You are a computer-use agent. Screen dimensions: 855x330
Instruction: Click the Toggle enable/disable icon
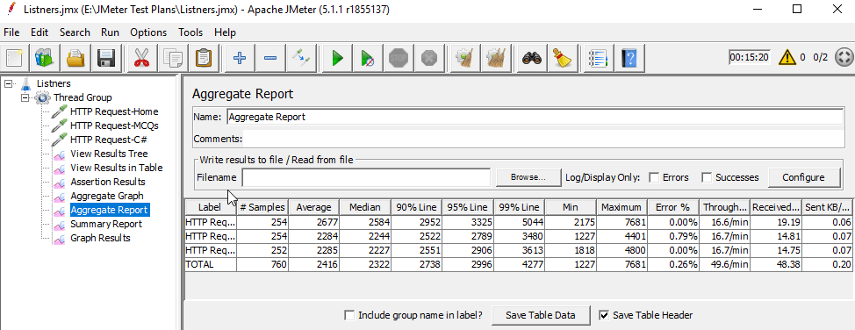(x=302, y=57)
